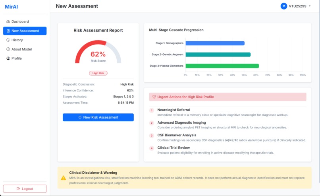320x196 pixels.
Task: Click the Clinical Trial Review heading
Action: [x=173, y=147]
